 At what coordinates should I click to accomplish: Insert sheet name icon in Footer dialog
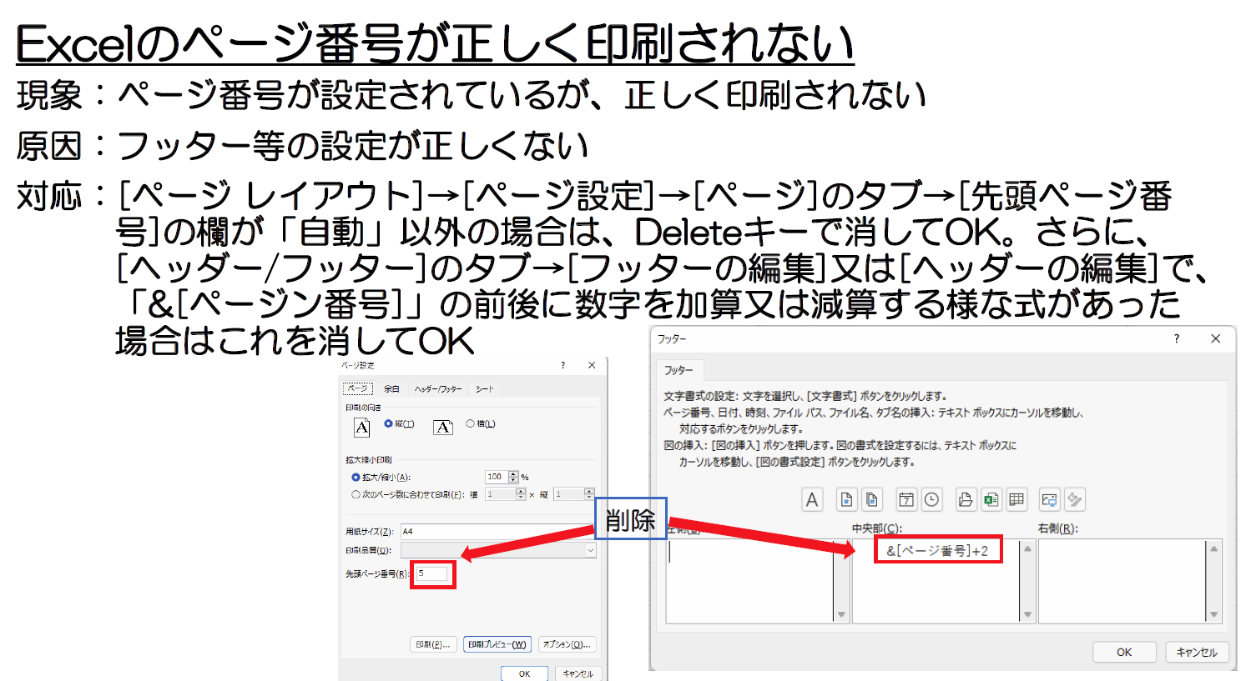coord(1016,499)
